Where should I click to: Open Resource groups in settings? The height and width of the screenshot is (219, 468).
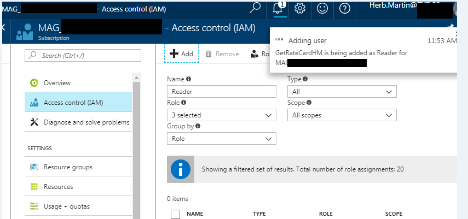[x=78, y=167]
